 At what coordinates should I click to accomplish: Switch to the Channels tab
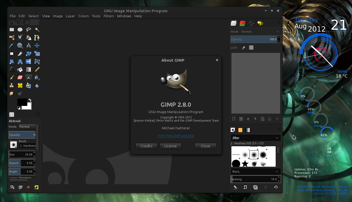[242, 24]
